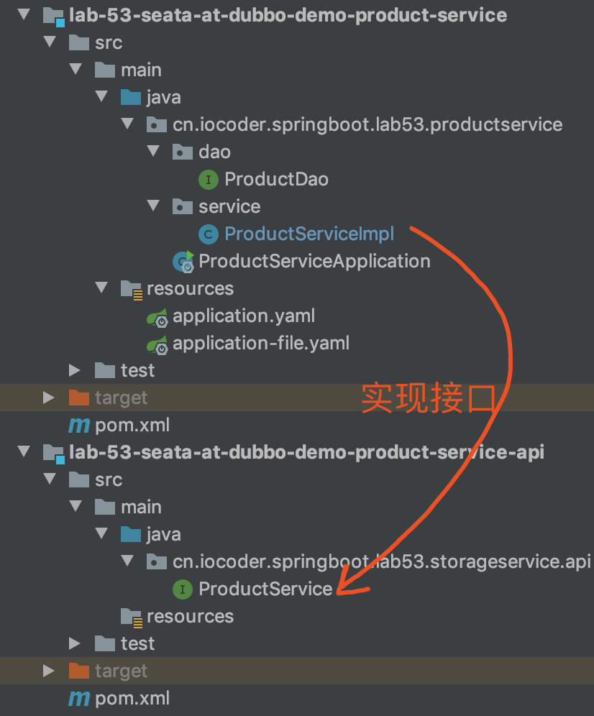The height and width of the screenshot is (716, 594).
Task: Click the ProductDao interface icon
Action: click(x=209, y=180)
